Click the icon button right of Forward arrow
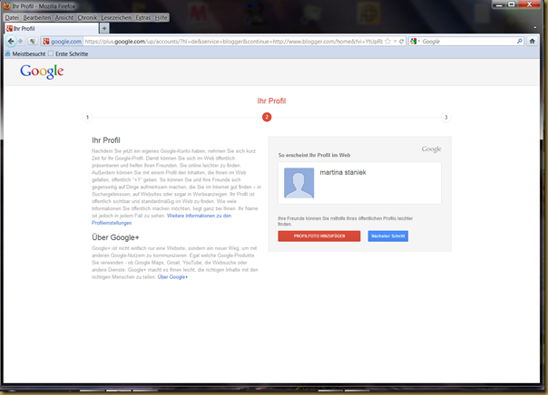The height and width of the screenshot is (395, 548). point(32,41)
